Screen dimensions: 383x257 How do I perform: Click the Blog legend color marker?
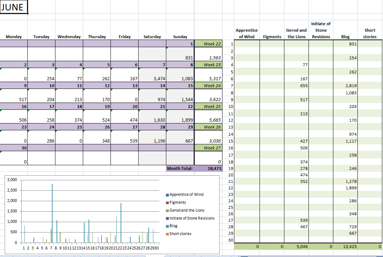tap(167, 226)
